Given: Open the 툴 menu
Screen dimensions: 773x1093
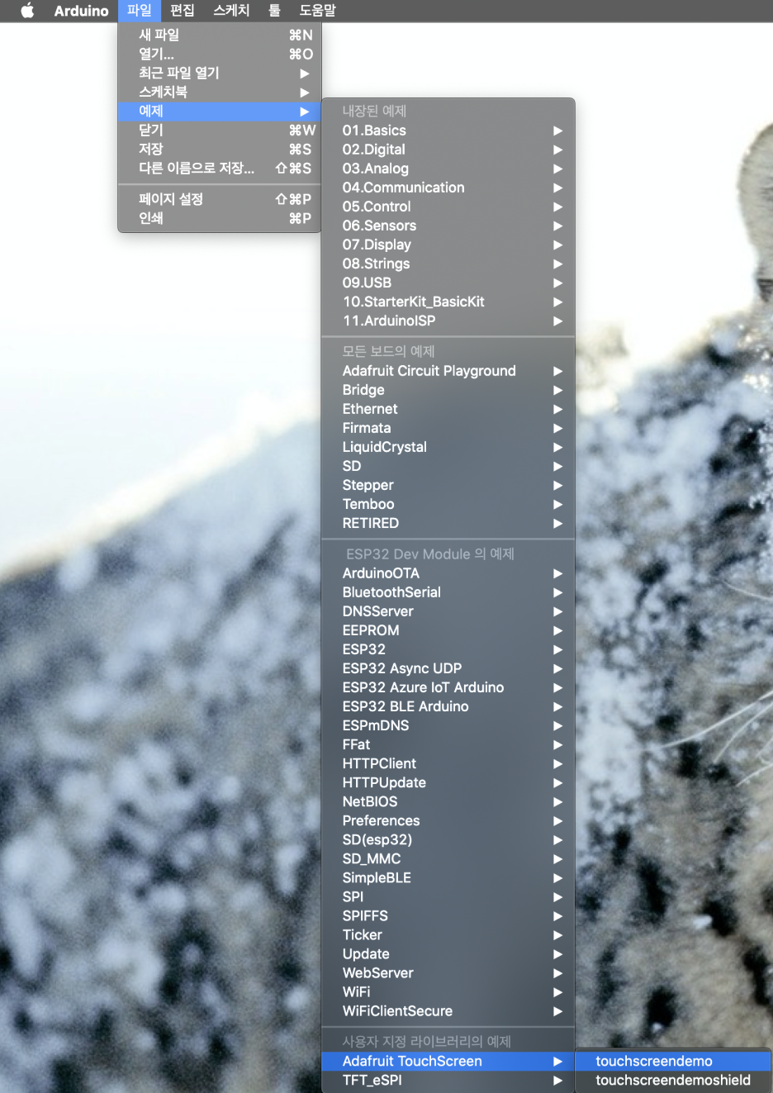Looking at the screenshot, I should point(274,11).
